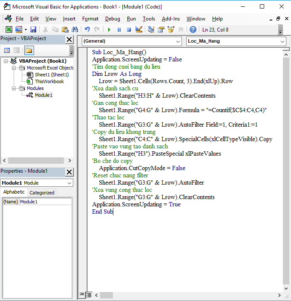Close the Properties - Module1 pane
The image size is (291, 301).
pos(69,171)
